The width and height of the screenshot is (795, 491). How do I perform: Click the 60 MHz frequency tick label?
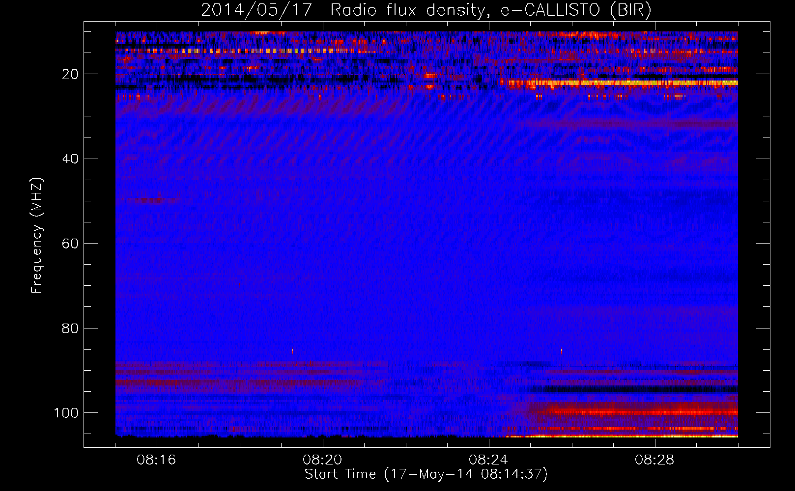coord(70,244)
